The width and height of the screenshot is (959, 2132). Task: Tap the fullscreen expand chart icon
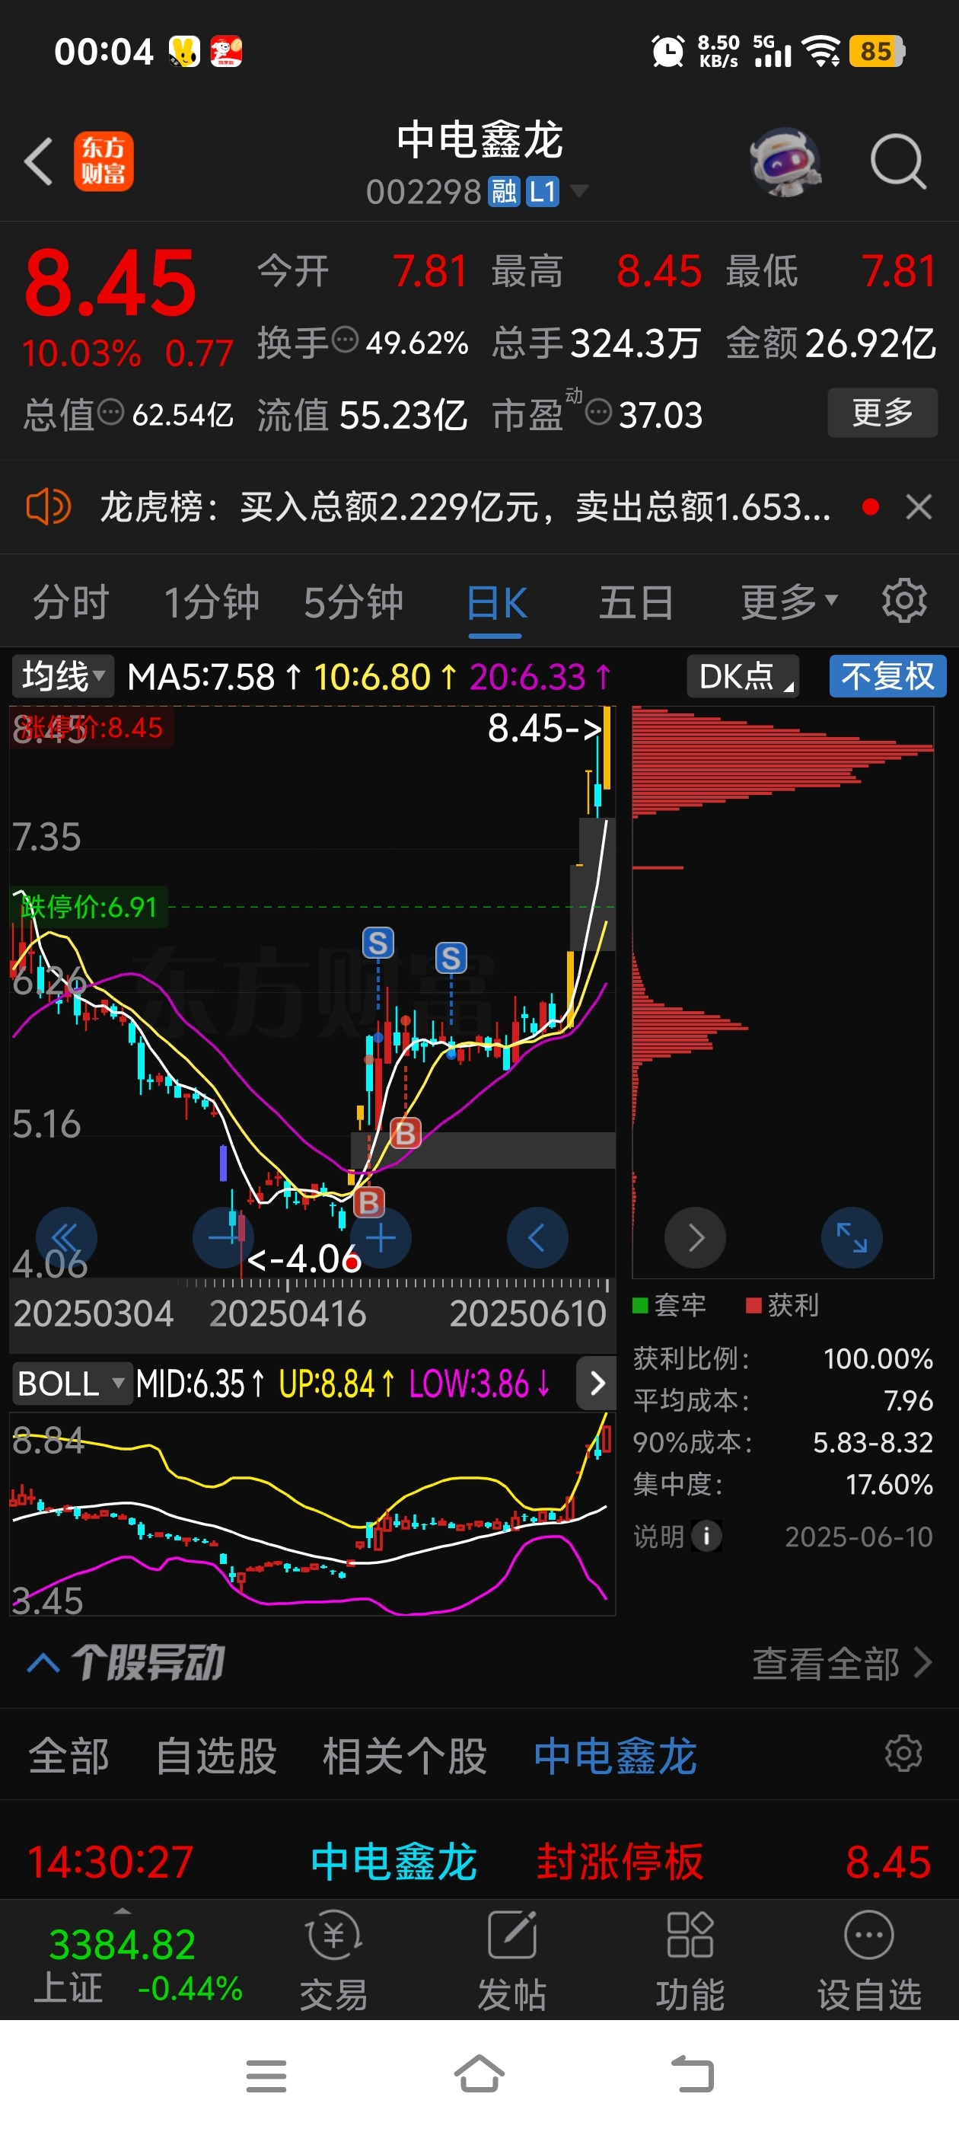(852, 1238)
